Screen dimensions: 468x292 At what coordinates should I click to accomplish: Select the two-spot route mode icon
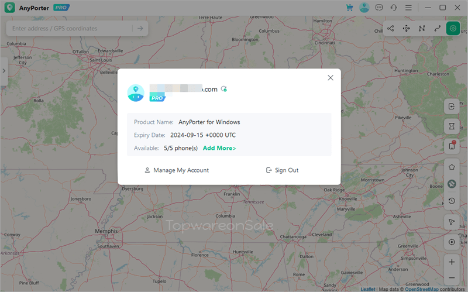pyautogui.click(x=438, y=28)
